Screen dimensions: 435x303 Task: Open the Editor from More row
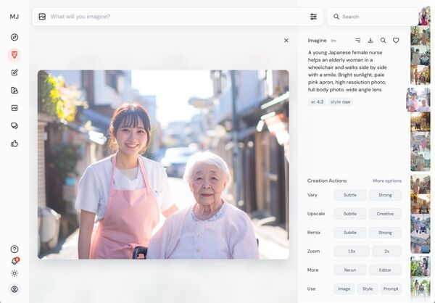click(x=385, y=270)
